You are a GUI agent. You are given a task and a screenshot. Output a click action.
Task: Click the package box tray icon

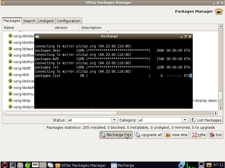(x=209, y=165)
